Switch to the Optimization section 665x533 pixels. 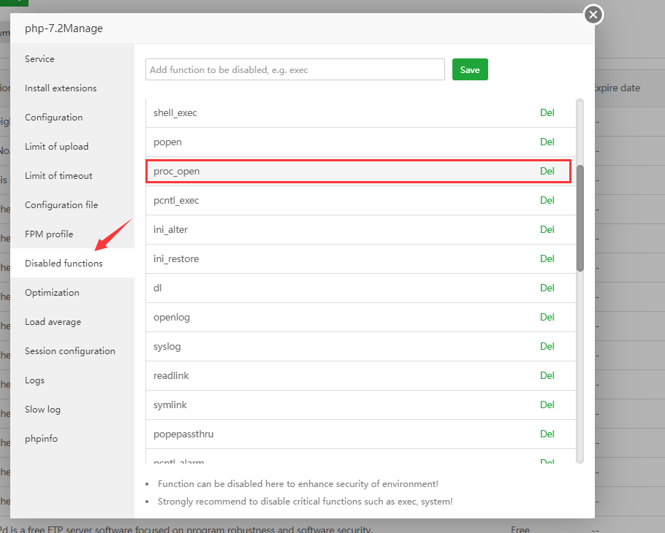tap(52, 293)
